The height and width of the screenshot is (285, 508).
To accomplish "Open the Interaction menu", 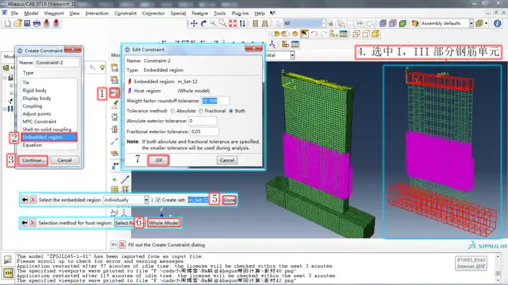I will [x=97, y=13].
